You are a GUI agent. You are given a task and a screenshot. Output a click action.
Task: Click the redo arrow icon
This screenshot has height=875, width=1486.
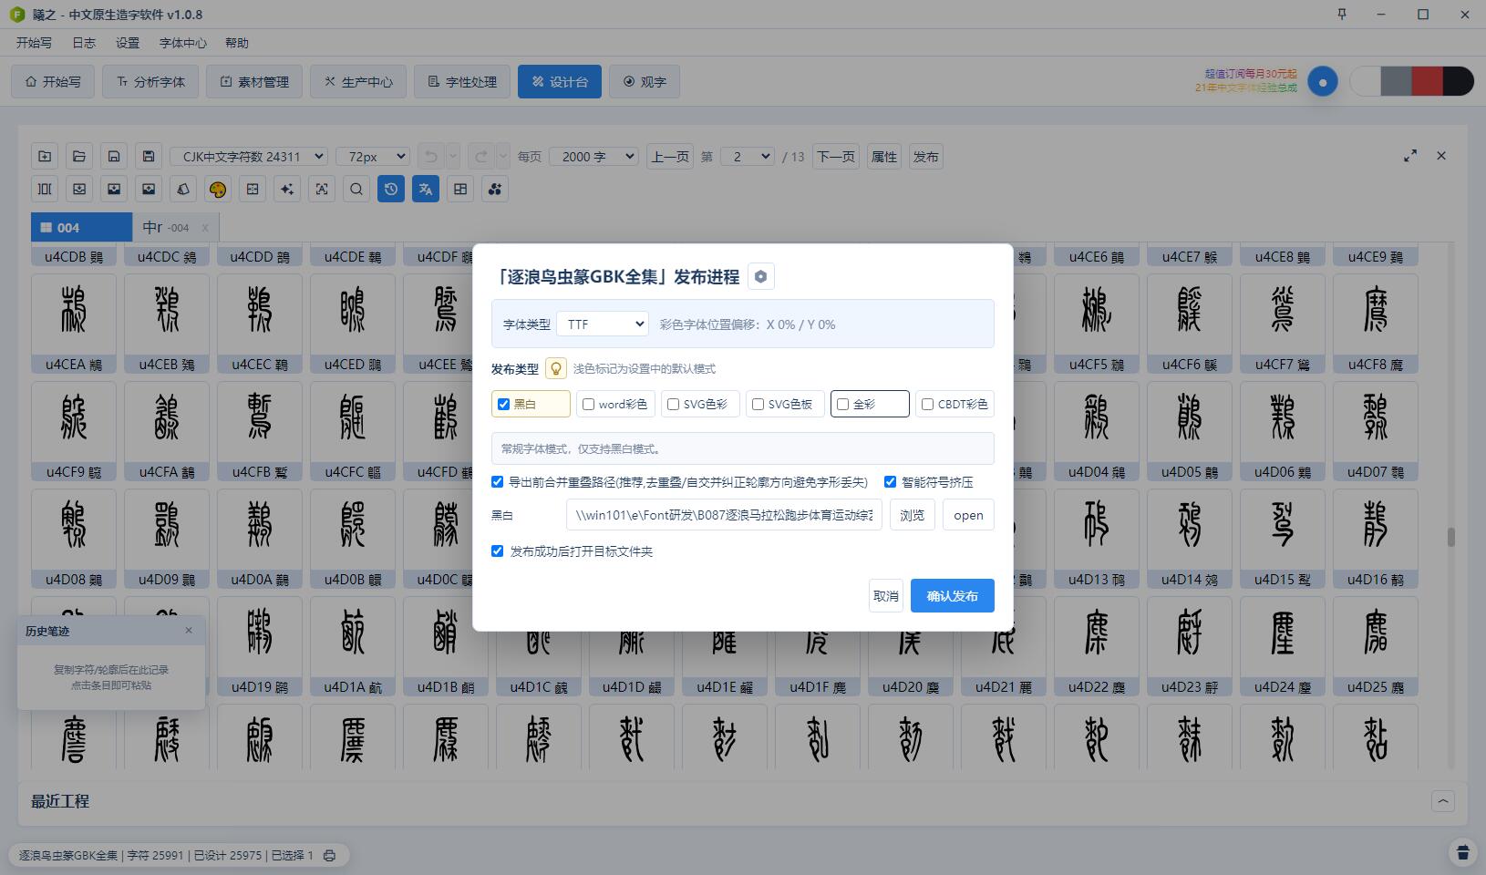(481, 157)
